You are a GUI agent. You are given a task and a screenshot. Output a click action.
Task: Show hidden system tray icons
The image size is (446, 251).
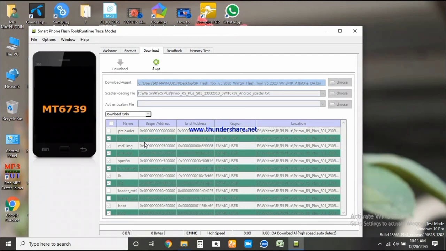[x=380, y=244]
